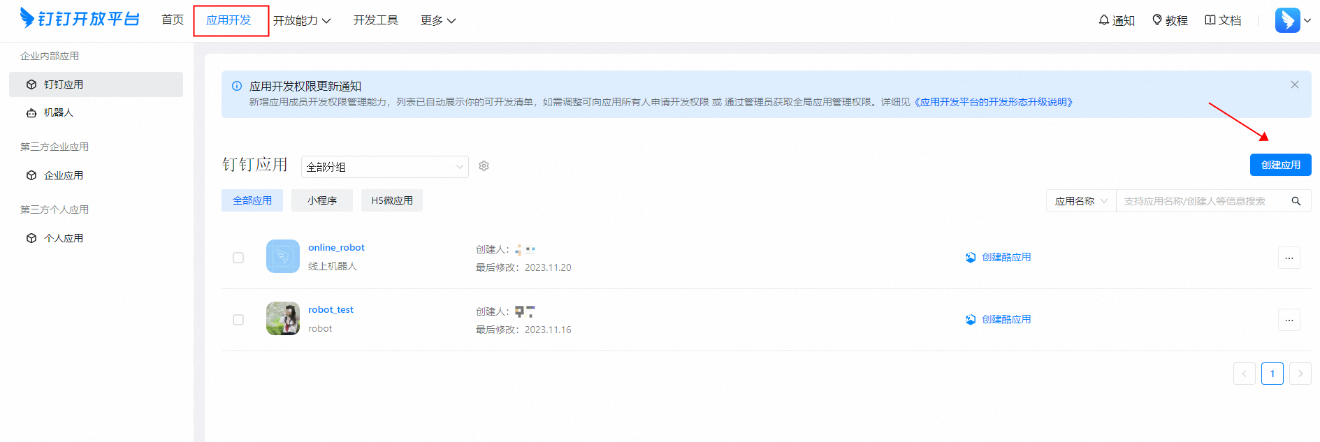
Task: Click the 2023.11.16 modified date
Action: pyautogui.click(x=548, y=330)
